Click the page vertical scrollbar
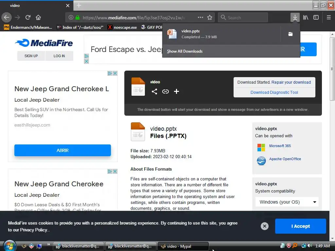The width and height of the screenshot is (335, 251). [x=332, y=69]
